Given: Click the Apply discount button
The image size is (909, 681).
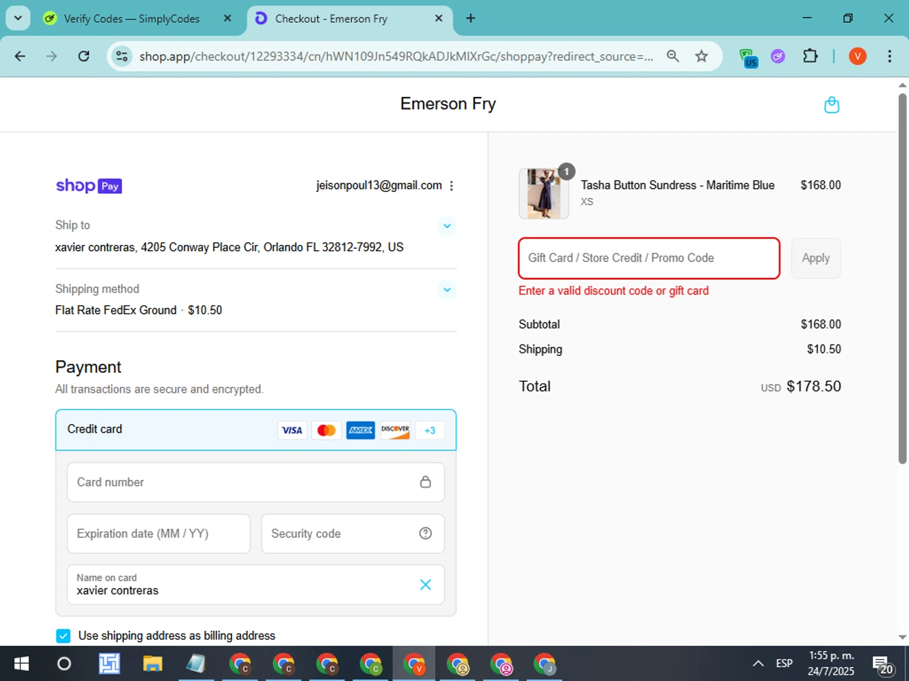Looking at the screenshot, I should 816,258.
